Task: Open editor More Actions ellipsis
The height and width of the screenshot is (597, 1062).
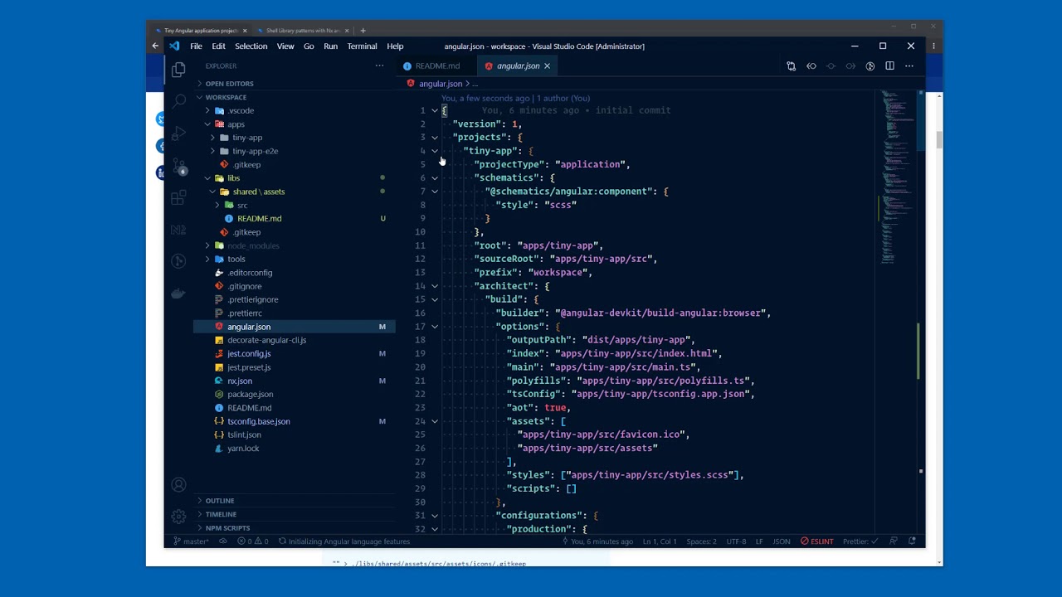Action: [909, 66]
